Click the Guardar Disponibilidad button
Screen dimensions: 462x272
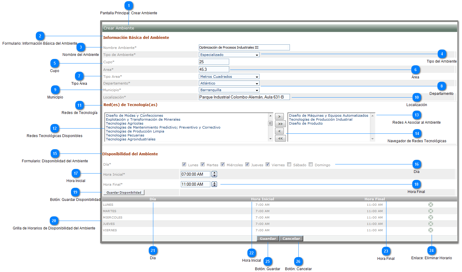click(x=124, y=192)
